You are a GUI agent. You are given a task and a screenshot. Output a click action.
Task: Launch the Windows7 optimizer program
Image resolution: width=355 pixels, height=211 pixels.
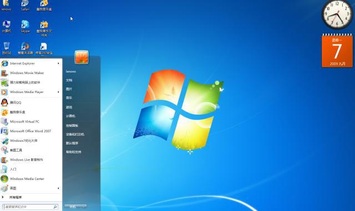click(31, 141)
